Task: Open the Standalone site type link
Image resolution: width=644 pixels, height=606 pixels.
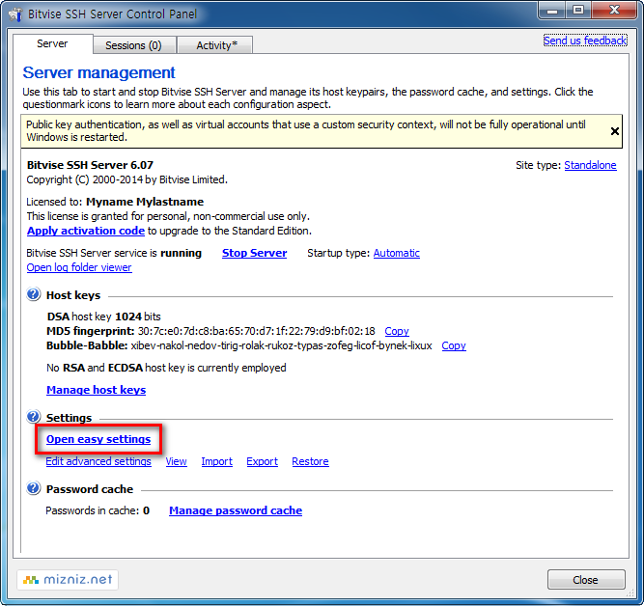Action: [x=590, y=165]
